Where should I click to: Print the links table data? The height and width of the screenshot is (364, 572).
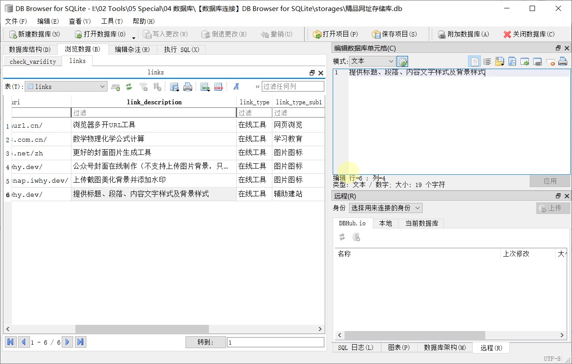point(188,86)
